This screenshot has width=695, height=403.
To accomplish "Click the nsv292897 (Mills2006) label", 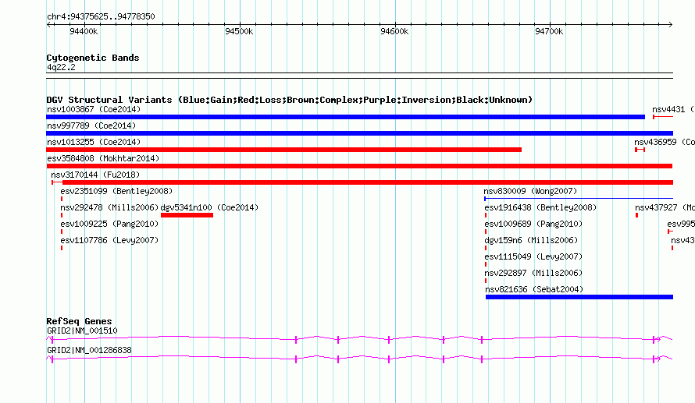I will [x=533, y=273].
